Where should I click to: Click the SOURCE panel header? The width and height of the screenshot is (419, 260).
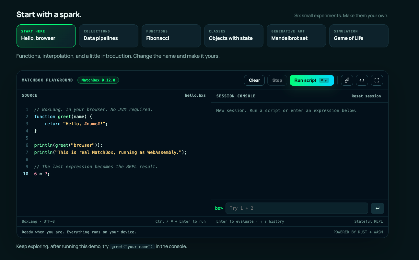pyautogui.click(x=29, y=95)
